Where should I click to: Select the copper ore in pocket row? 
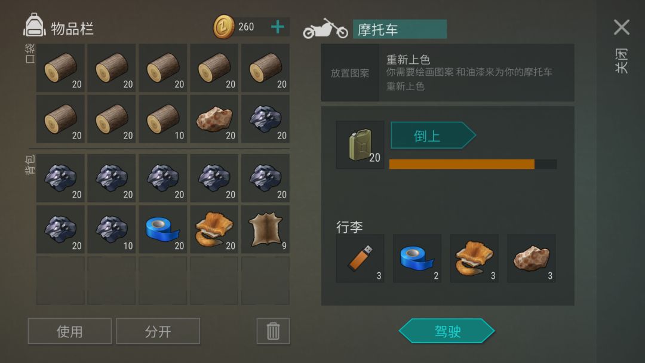pos(214,119)
